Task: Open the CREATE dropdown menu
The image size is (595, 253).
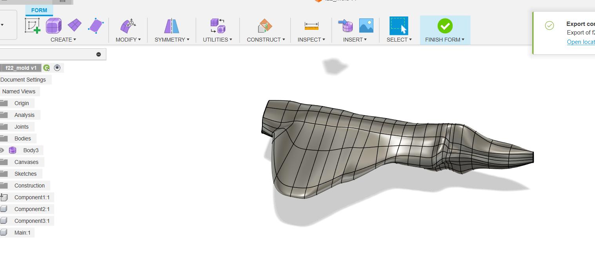Action: 63,40
